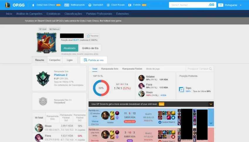
Task: Click the Riven portrait in S9 champion list
Action: point(39,128)
